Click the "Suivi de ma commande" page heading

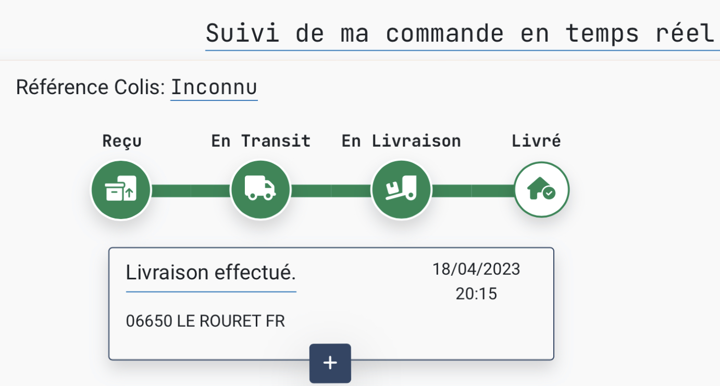point(460,34)
